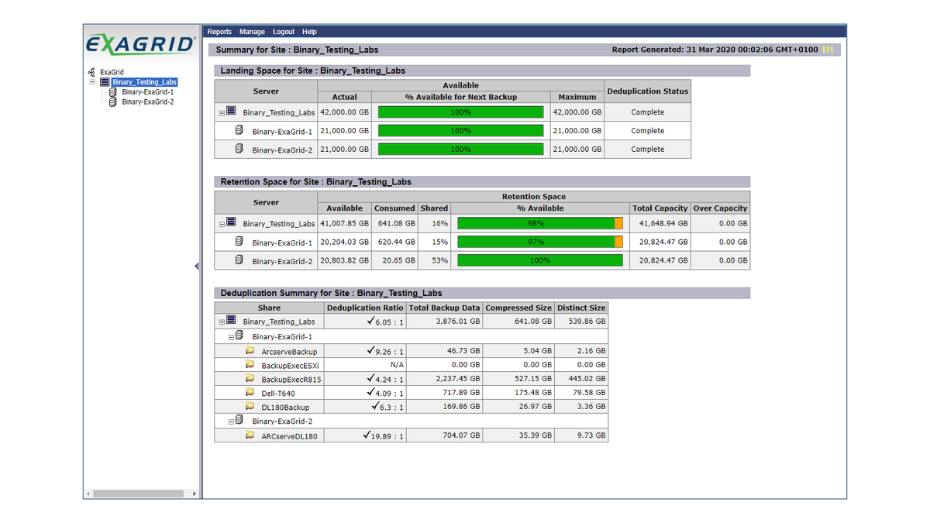
Task: Click the [?] help link beside the report timestamp
Action: coord(828,49)
